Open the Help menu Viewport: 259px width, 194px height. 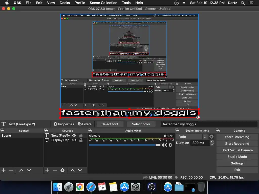(x=139, y=3)
